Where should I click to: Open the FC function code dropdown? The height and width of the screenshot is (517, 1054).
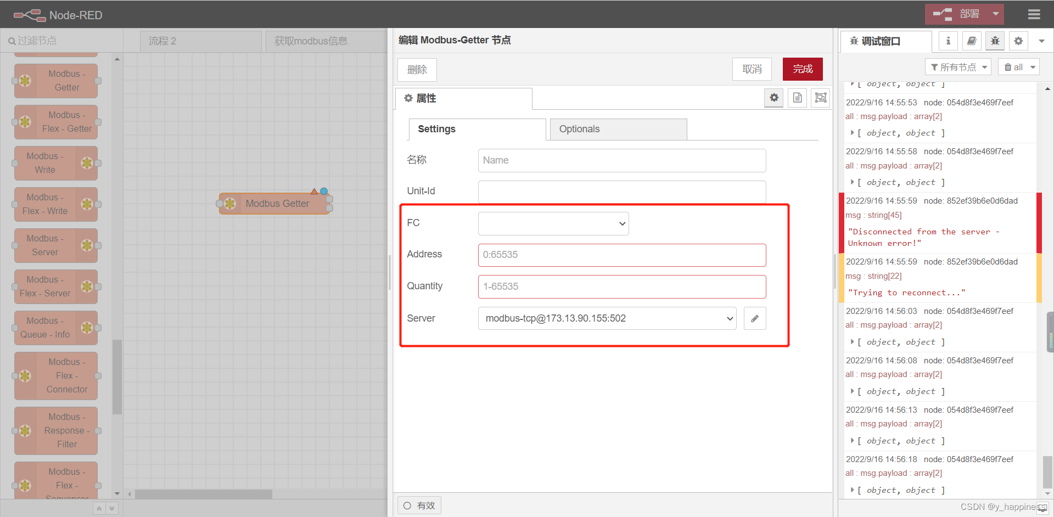[553, 223]
